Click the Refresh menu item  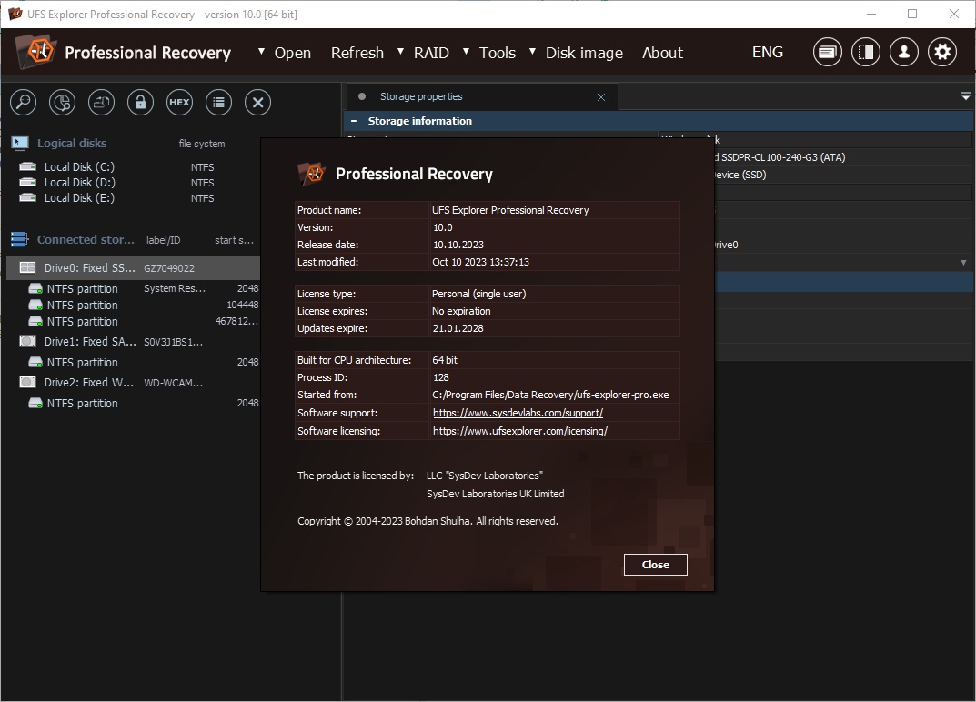pos(357,53)
